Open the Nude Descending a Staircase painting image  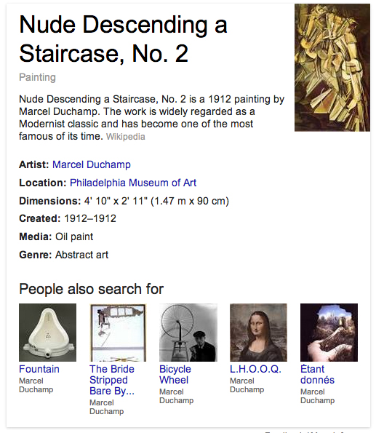332,68
